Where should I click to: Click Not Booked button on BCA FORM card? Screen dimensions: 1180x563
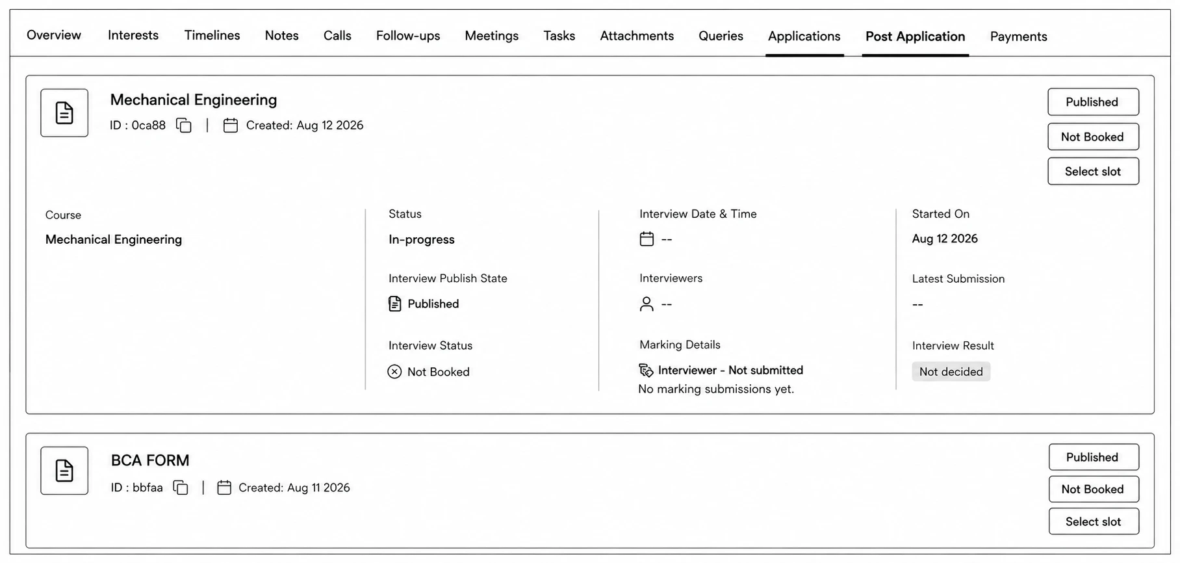coord(1094,490)
